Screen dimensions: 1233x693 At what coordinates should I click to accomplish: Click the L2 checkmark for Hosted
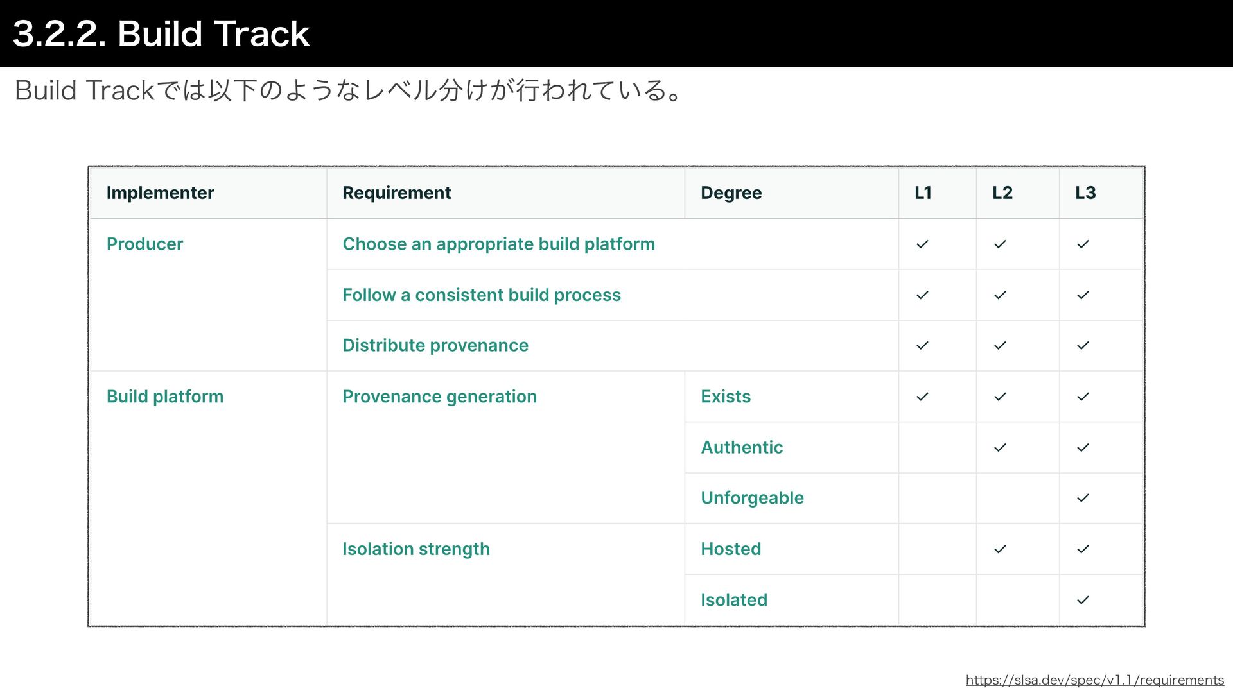point(1000,549)
